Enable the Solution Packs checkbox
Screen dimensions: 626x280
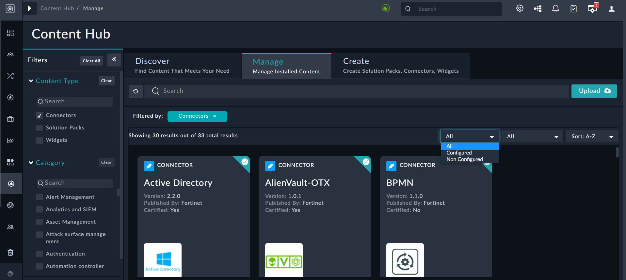(40, 128)
